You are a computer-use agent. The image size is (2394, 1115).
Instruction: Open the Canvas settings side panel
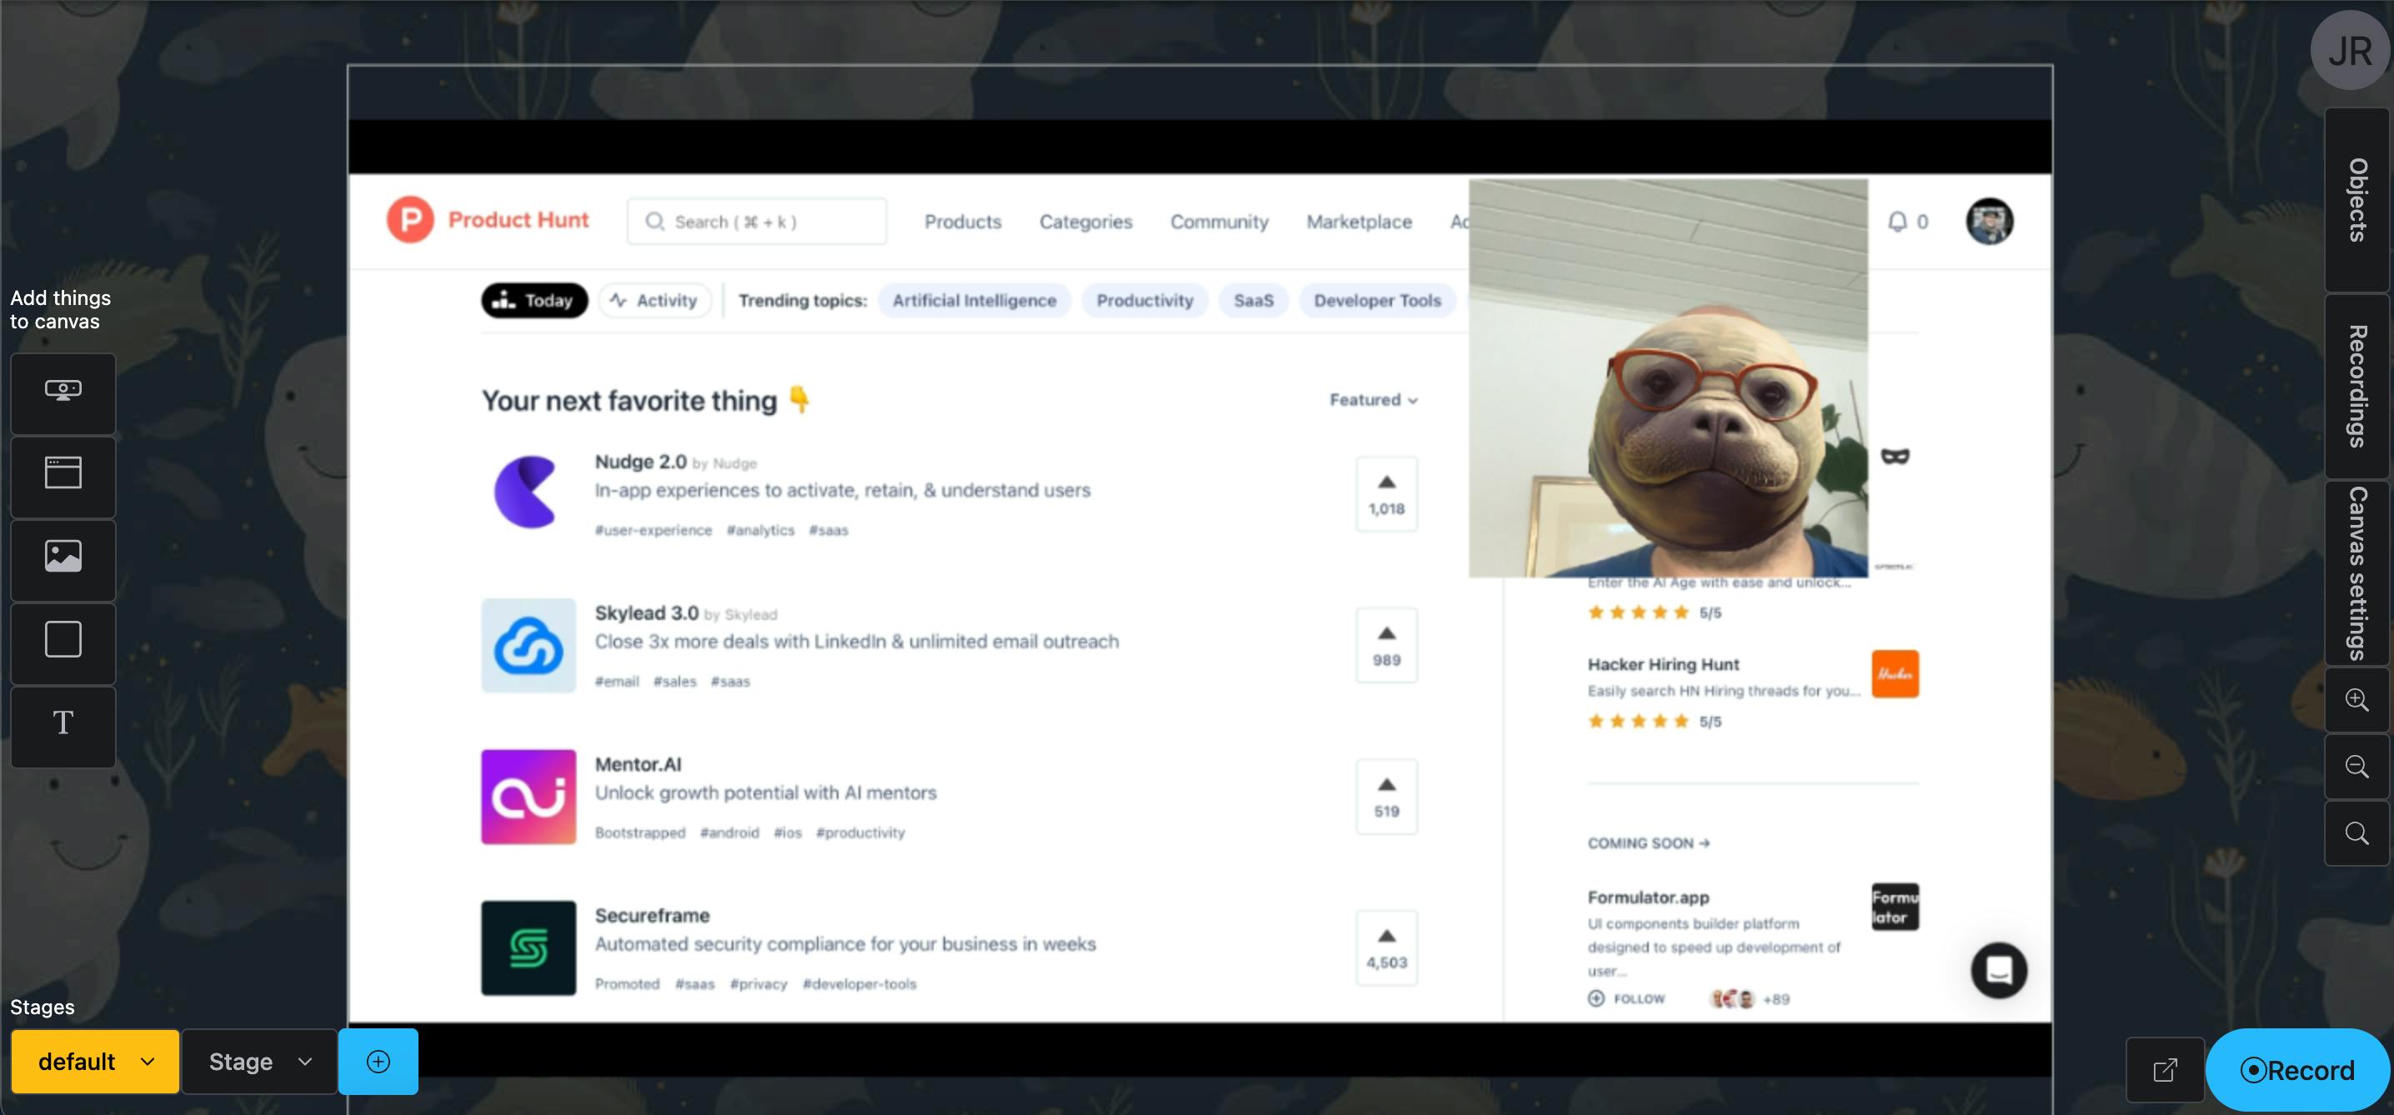(x=2356, y=572)
